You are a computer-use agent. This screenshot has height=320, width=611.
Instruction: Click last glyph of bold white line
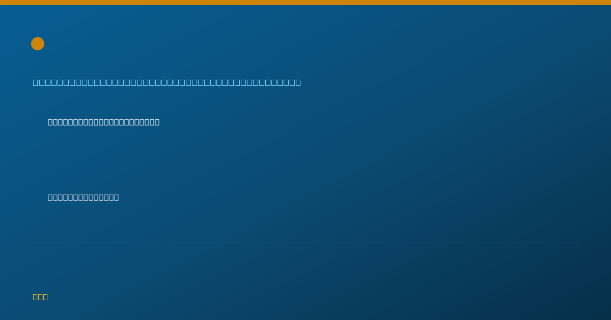click(157, 122)
